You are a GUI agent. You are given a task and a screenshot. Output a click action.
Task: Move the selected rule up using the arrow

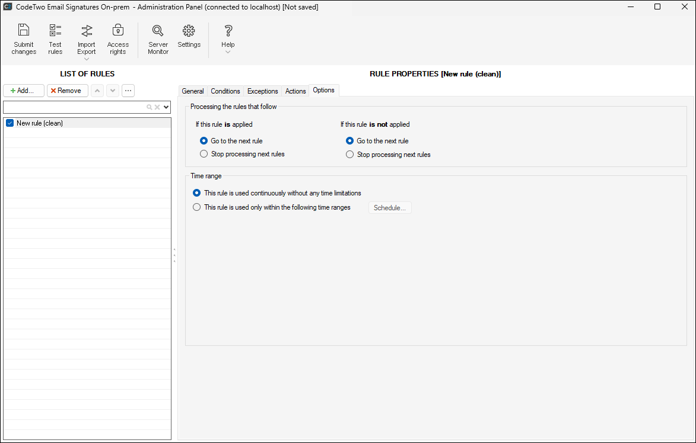coord(97,91)
